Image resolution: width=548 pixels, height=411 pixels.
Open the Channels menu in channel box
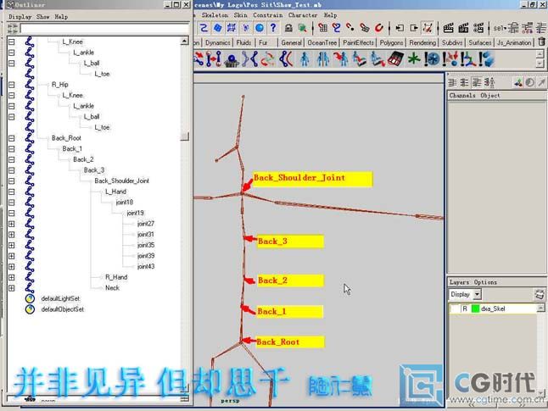pyautogui.click(x=462, y=95)
